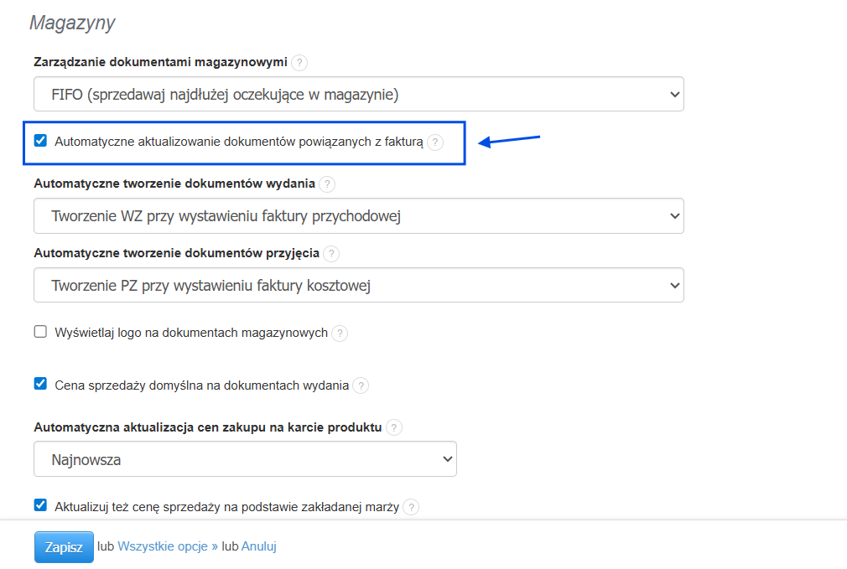Open dropdown for WZ document creation

pyautogui.click(x=358, y=216)
